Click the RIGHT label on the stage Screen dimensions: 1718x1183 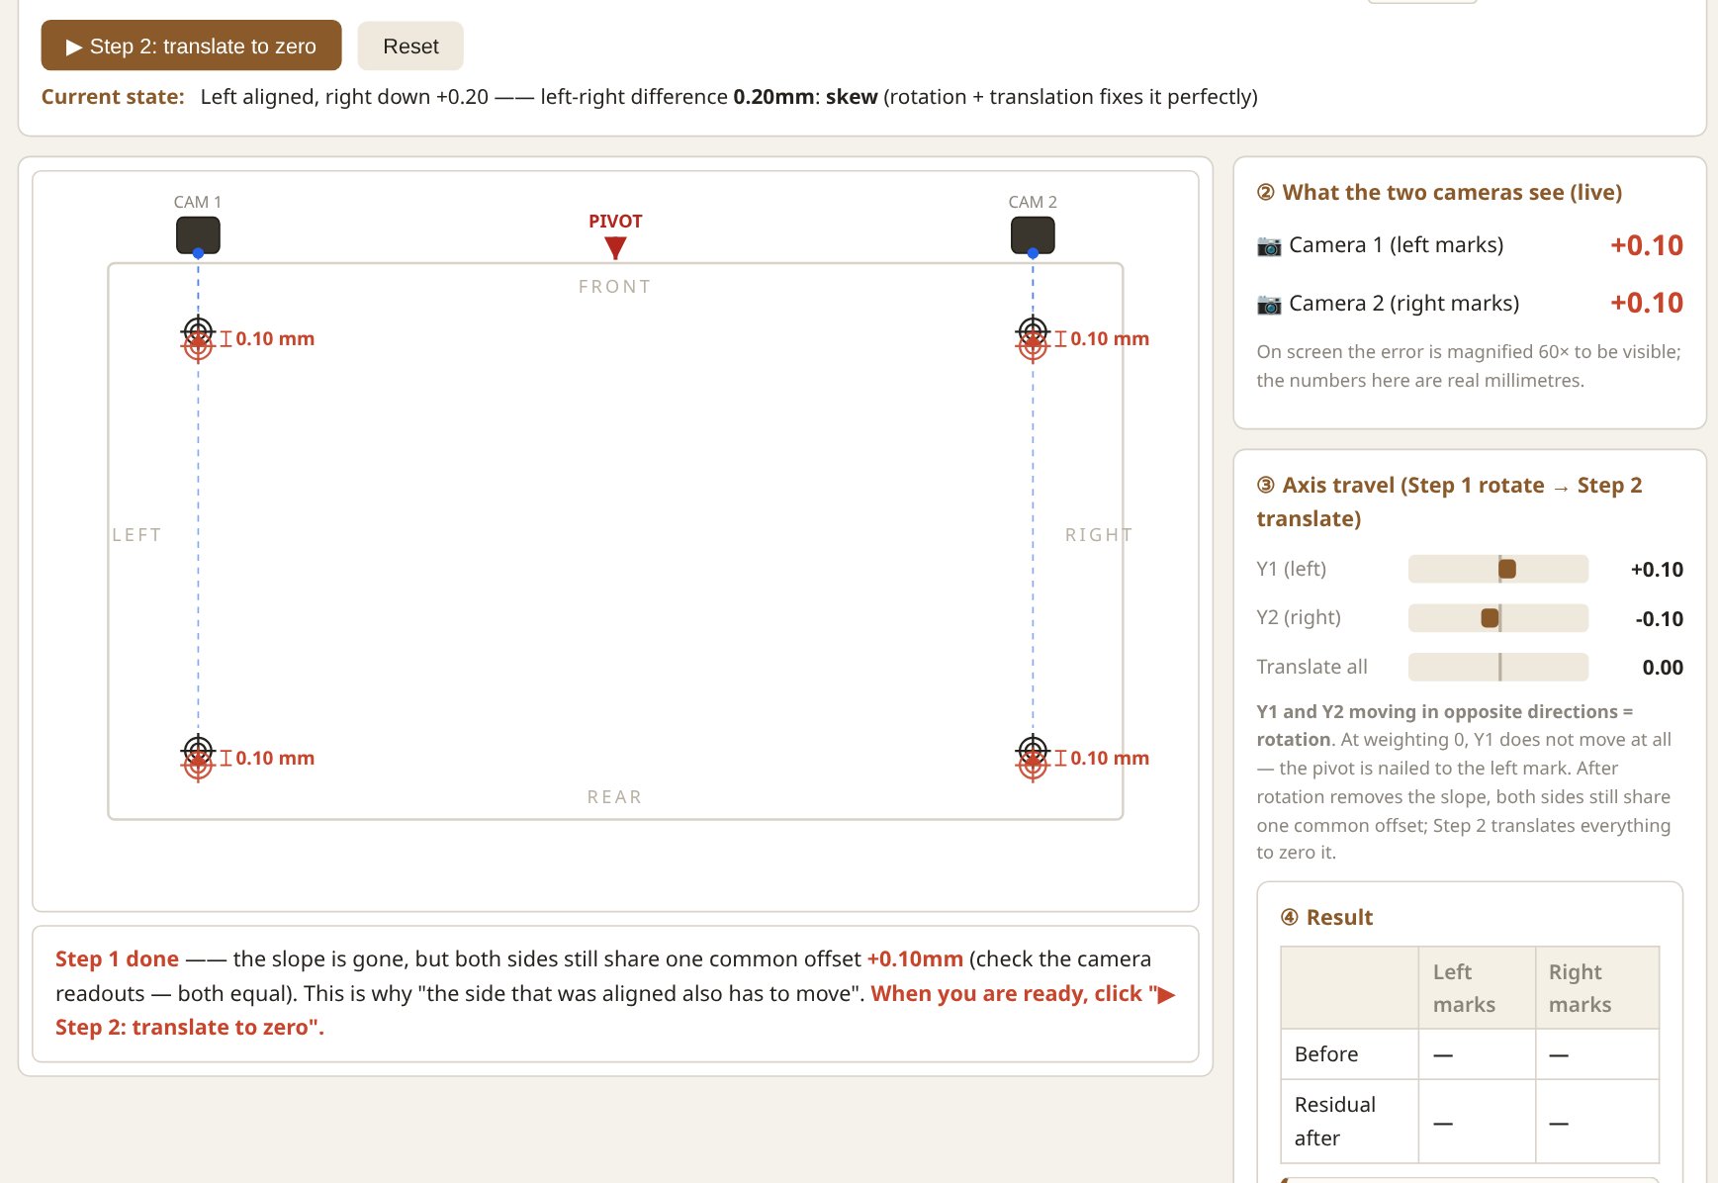(1099, 535)
